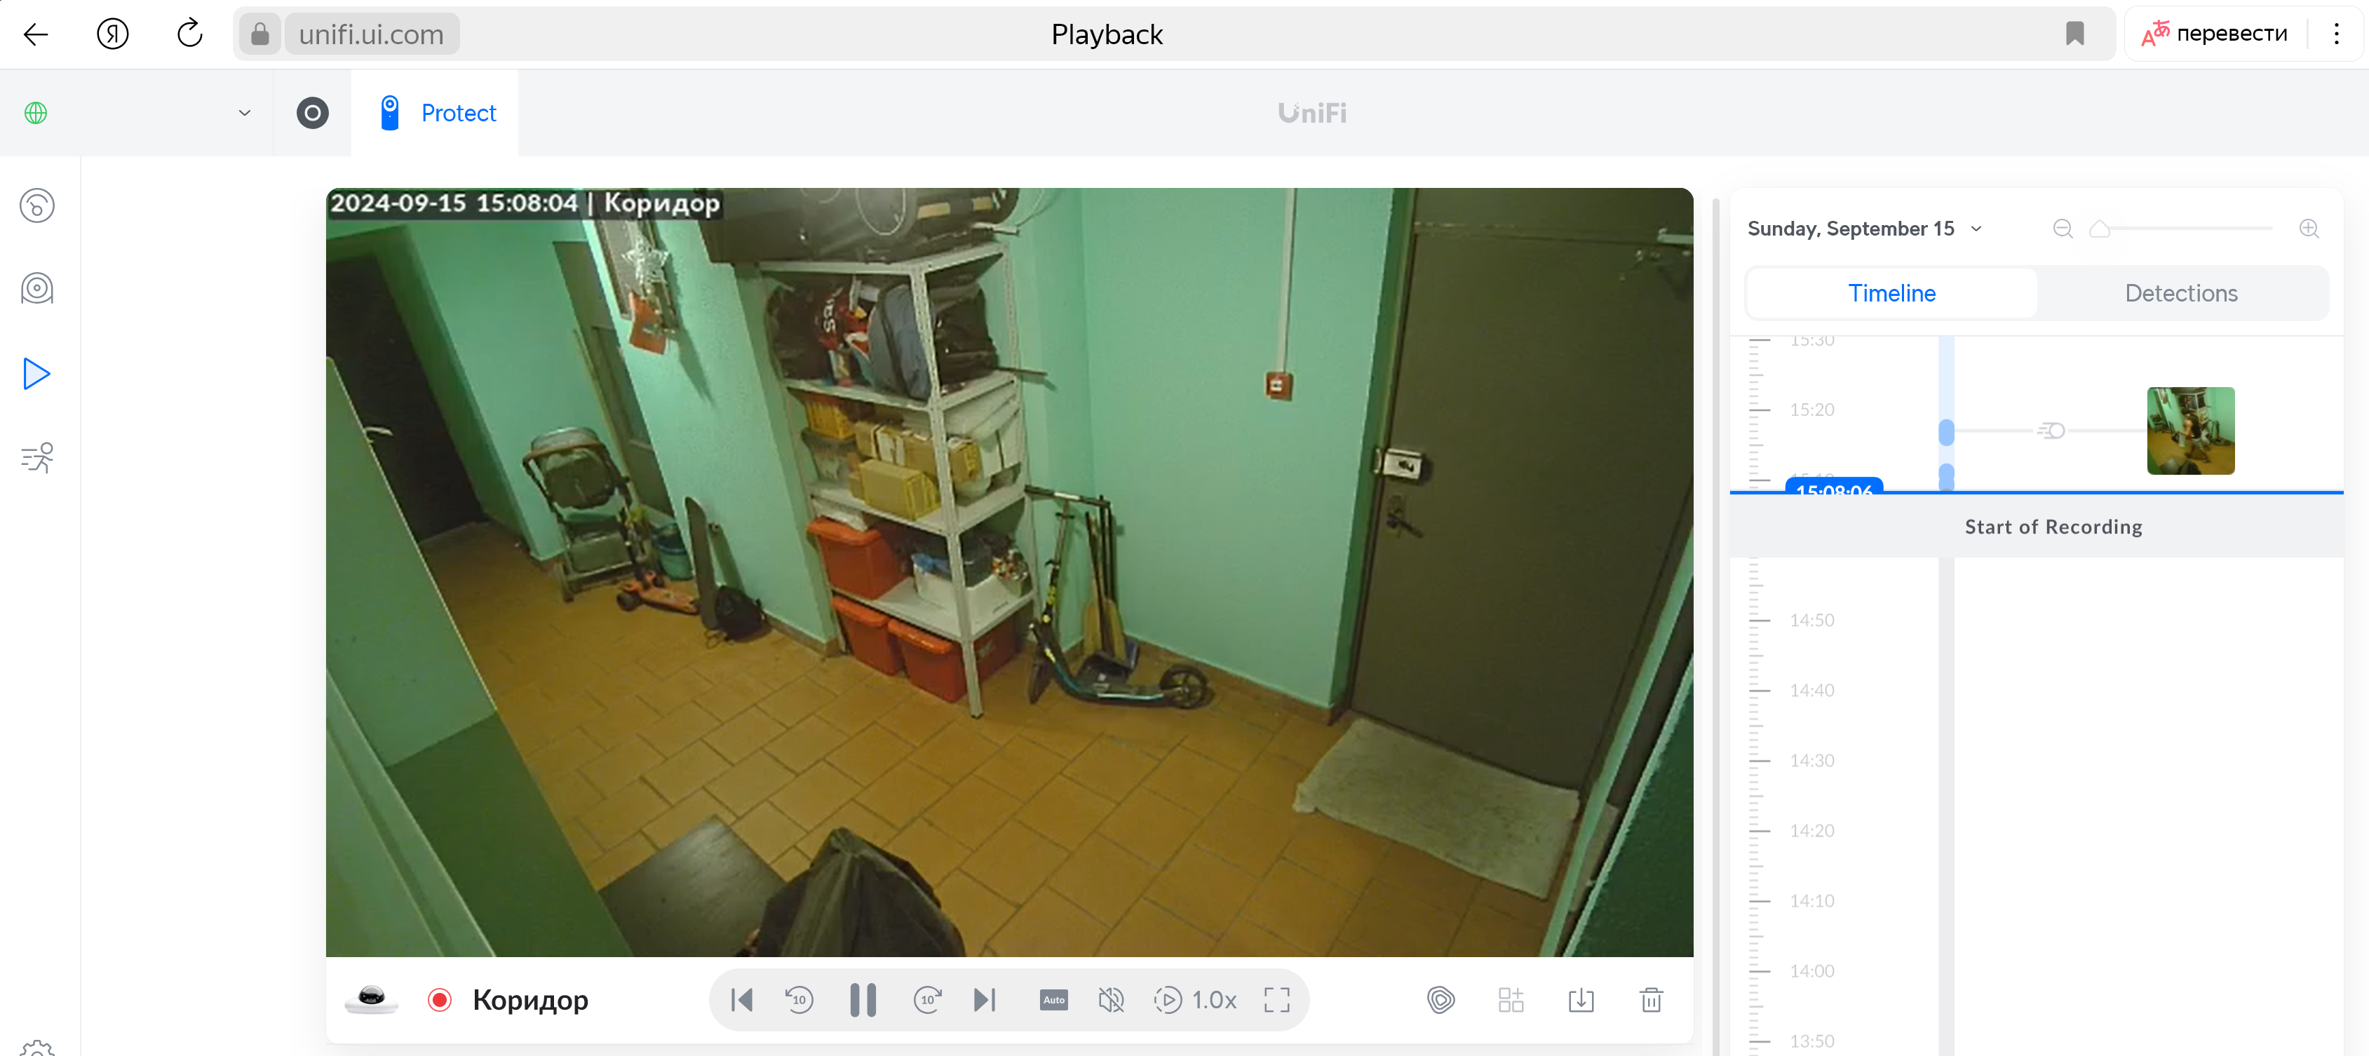This screenshot has width=2369, height=1056.
Task: Open the Yandex home icon
Action: point(112,35)
